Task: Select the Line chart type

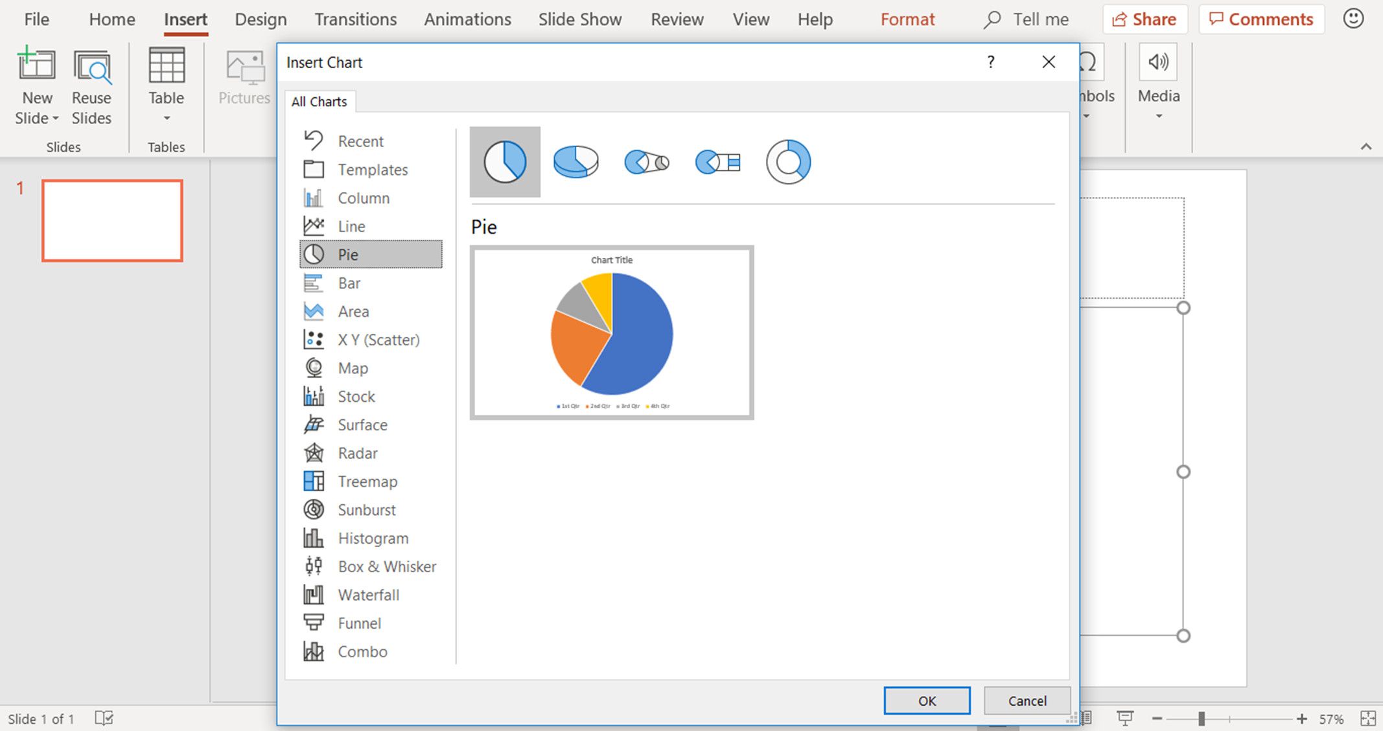Action: [x=351, y=226]
